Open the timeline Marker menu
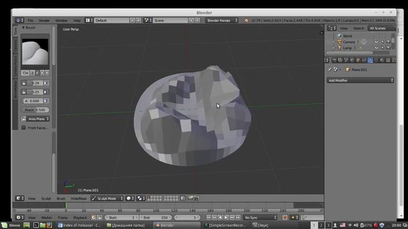The width and height of the screenshot is (408, 229). pyautogui.click(x=47, y=218)
